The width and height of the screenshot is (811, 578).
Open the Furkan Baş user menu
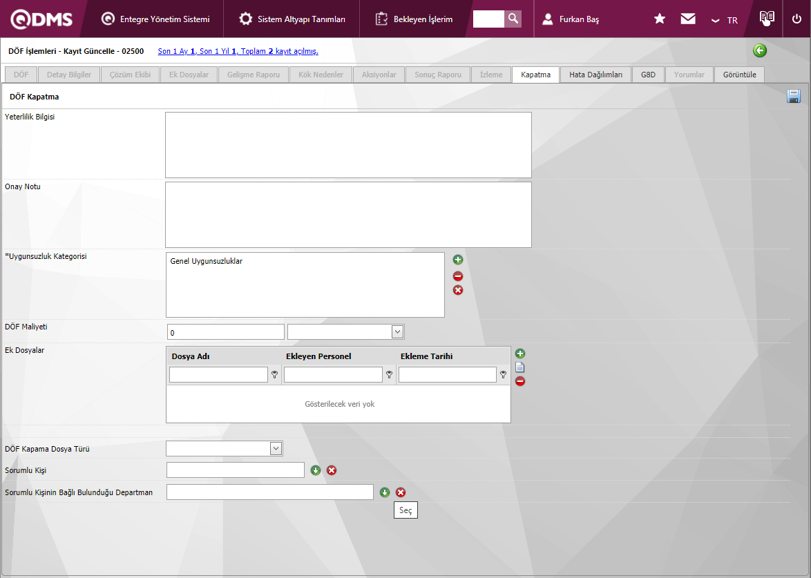coord(571,19)
